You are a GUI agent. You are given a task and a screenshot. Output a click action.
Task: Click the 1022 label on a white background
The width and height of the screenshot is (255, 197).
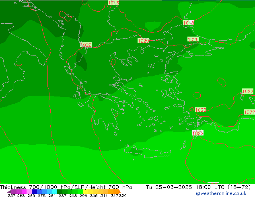[198, 133]
